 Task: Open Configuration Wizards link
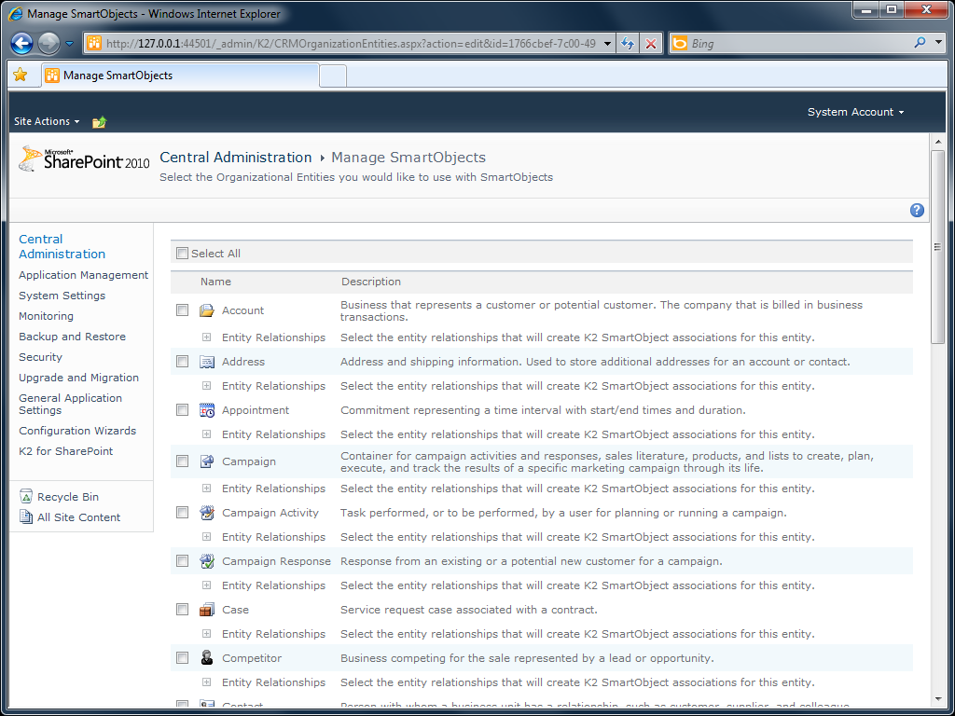pos(77,431)
